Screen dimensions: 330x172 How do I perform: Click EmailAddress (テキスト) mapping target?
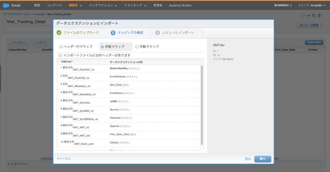[123, 77]
